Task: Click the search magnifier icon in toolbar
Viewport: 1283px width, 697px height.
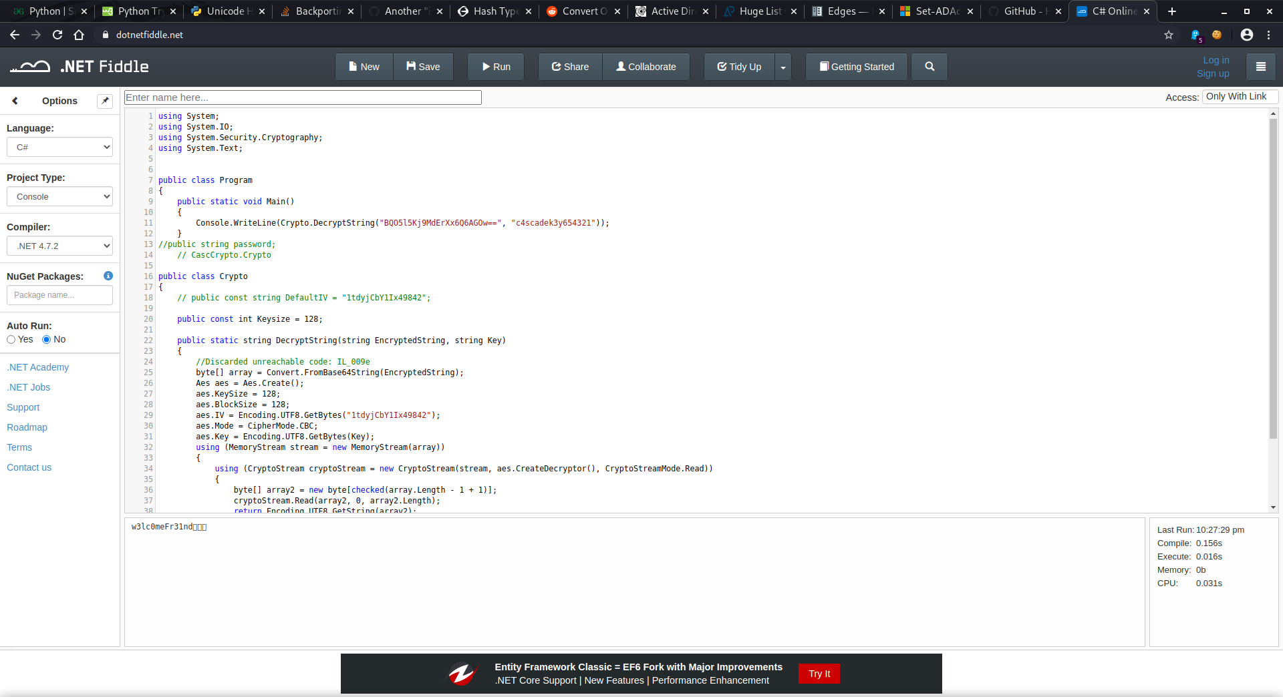Action: (929, 67)
